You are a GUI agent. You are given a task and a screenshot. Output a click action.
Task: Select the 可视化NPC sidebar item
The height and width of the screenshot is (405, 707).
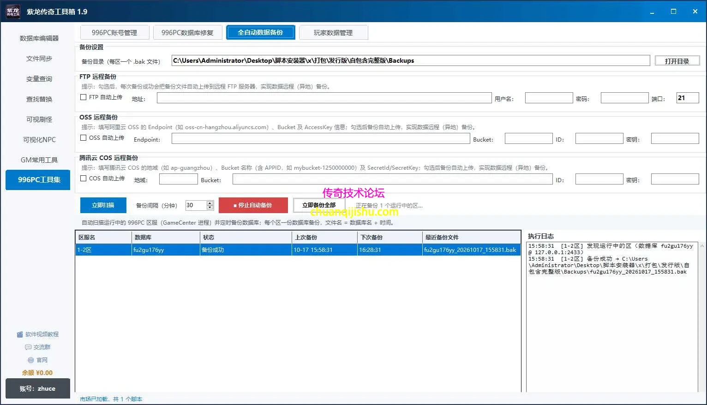[39, 140]
